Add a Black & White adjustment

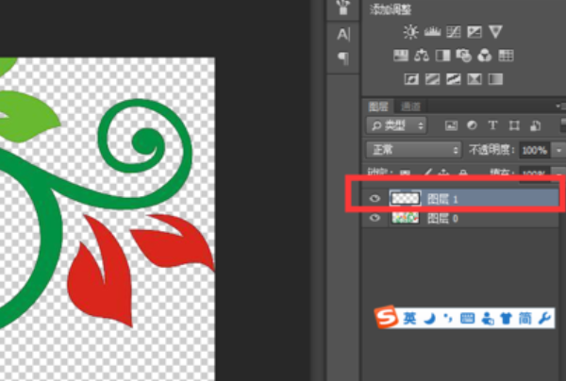click(443, 56)
